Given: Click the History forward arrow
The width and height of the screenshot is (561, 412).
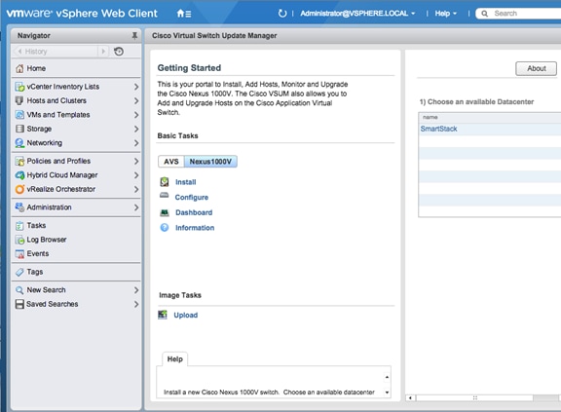Looking at the screenshot, I should (103, 52).
